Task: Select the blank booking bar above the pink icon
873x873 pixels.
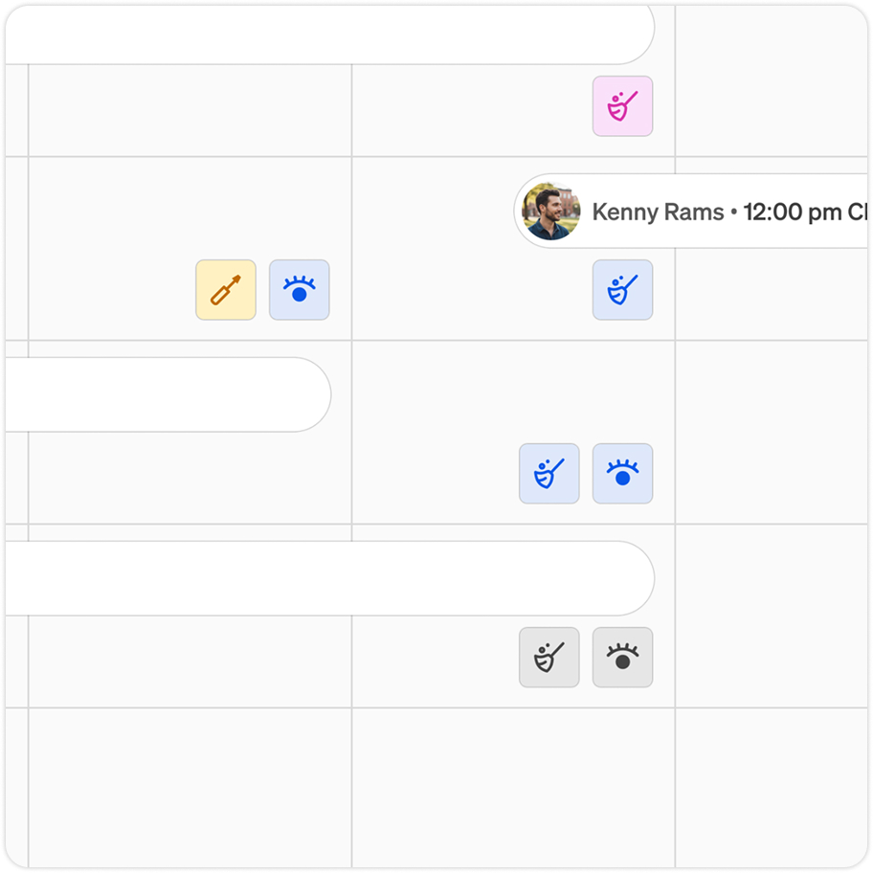Action: 325,34
